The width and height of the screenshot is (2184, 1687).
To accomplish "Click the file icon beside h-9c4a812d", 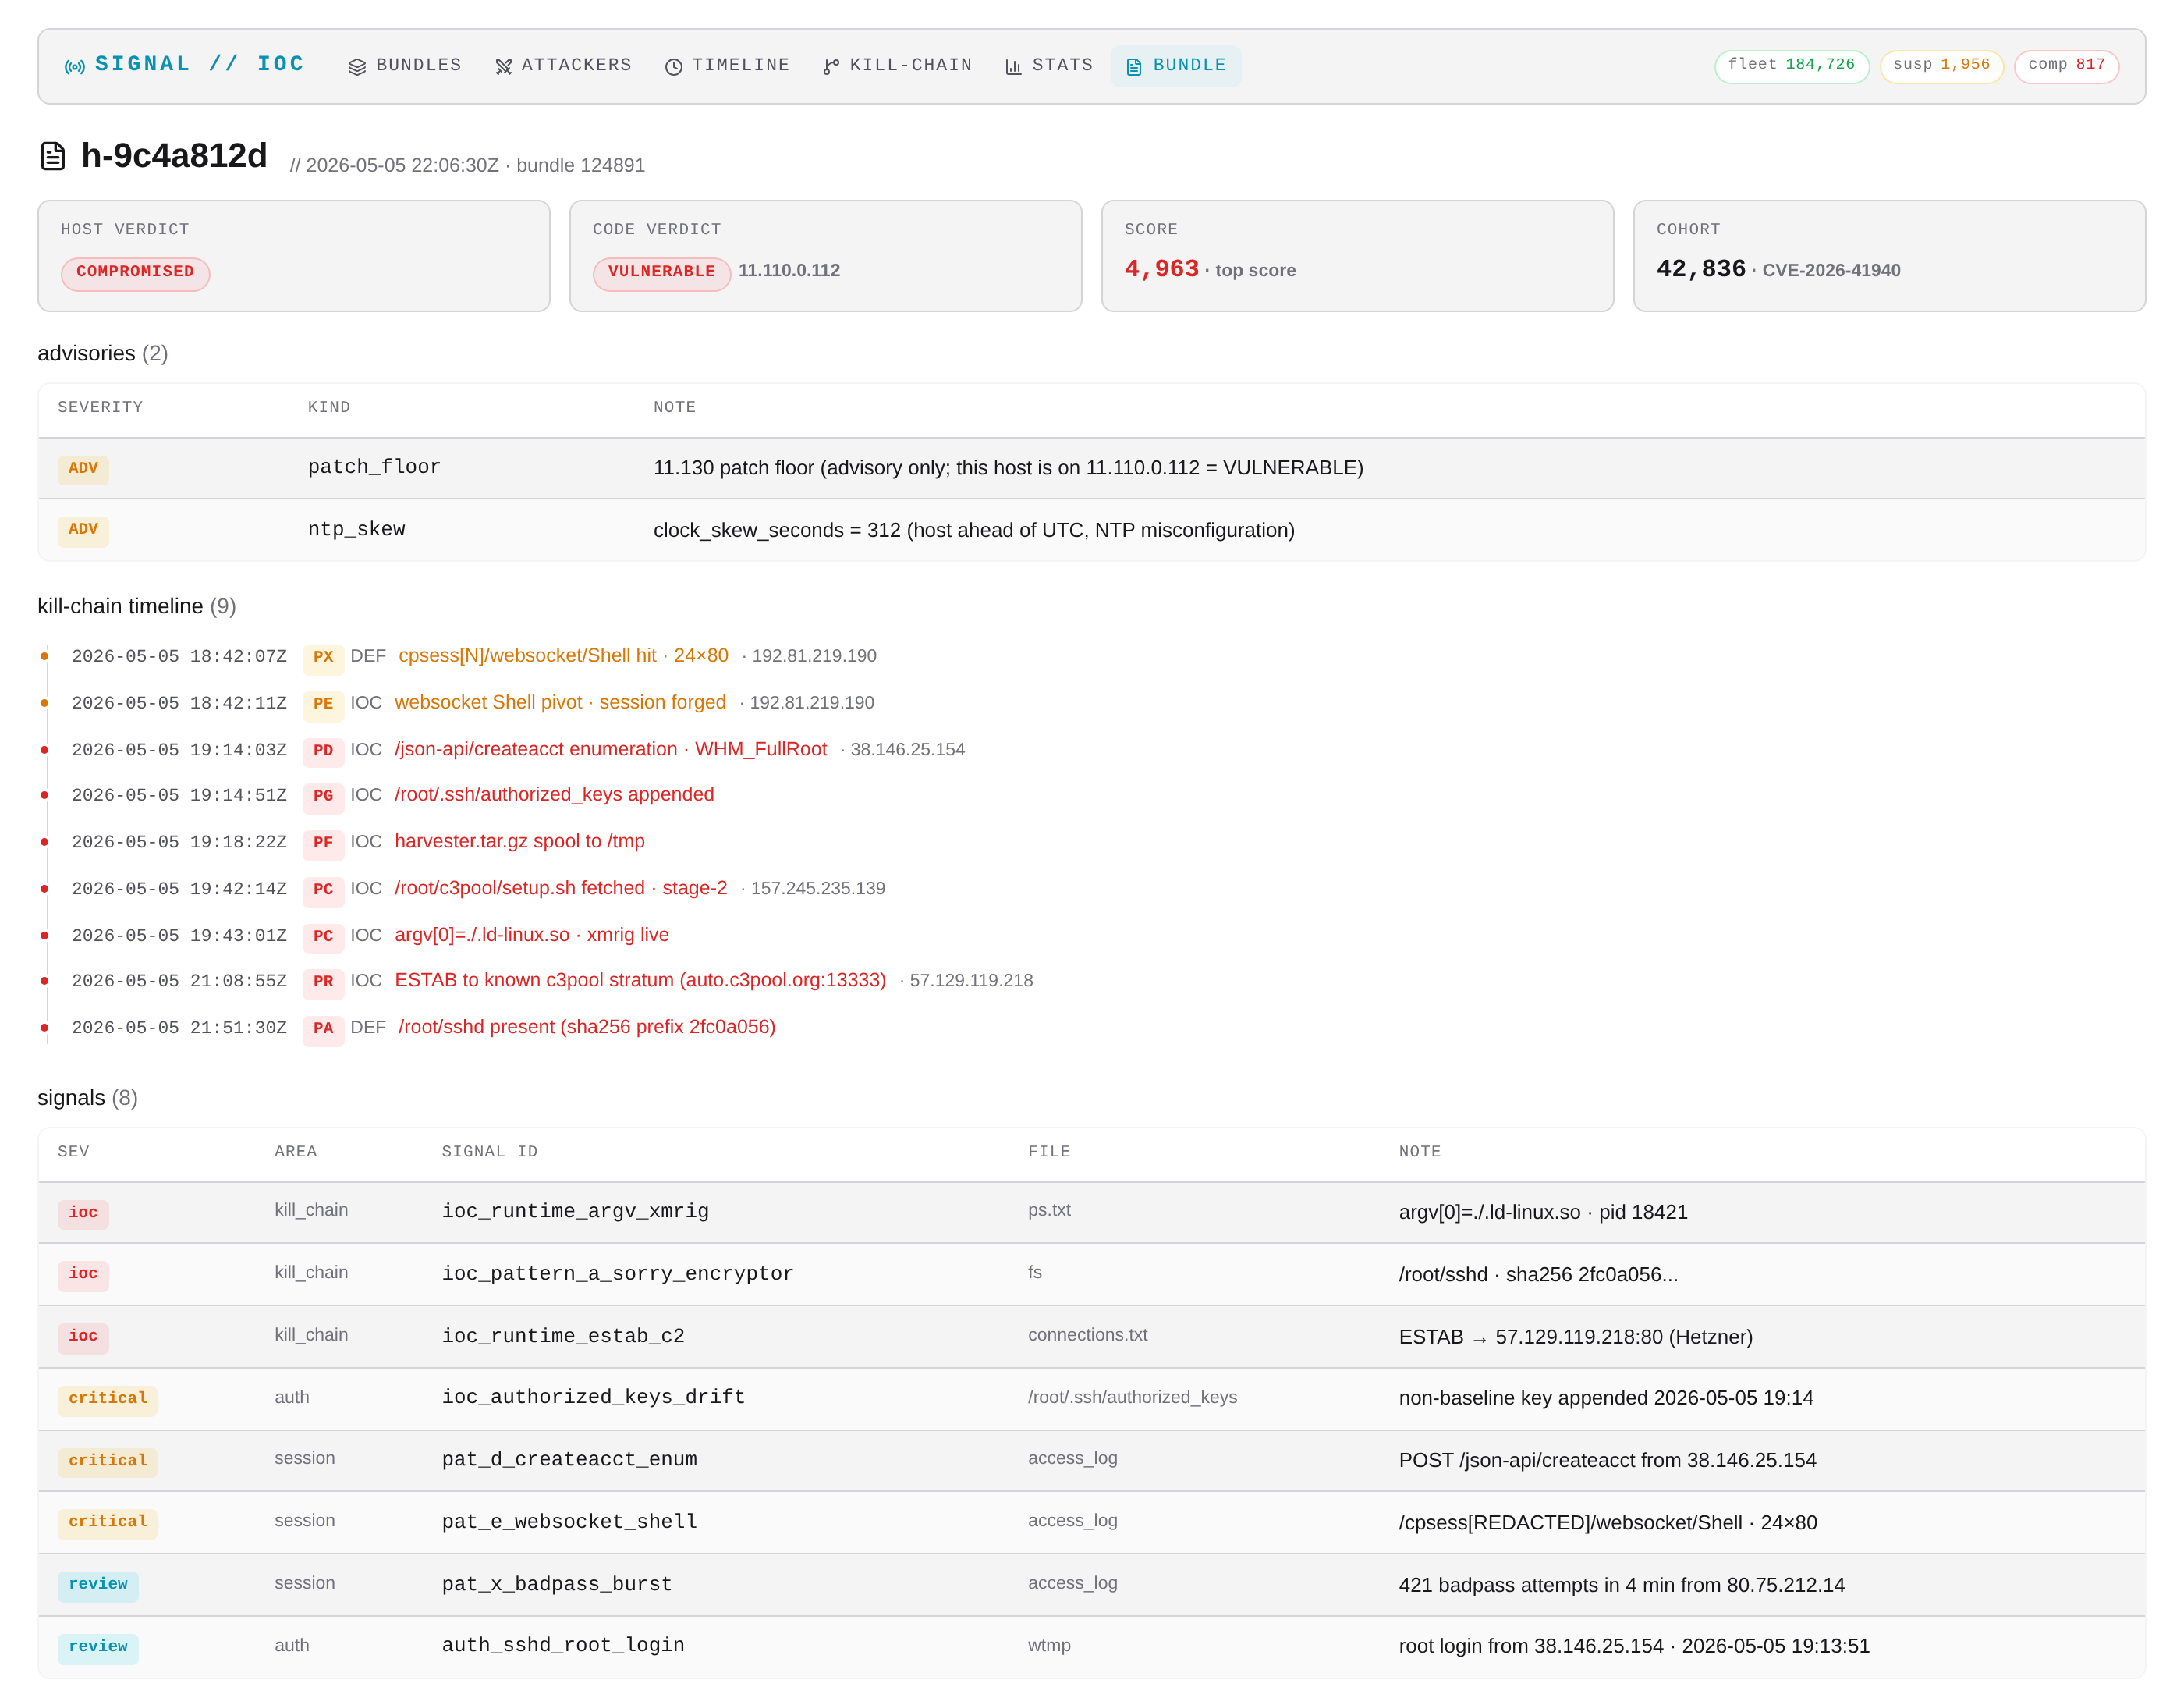I will tap(53, 156).
